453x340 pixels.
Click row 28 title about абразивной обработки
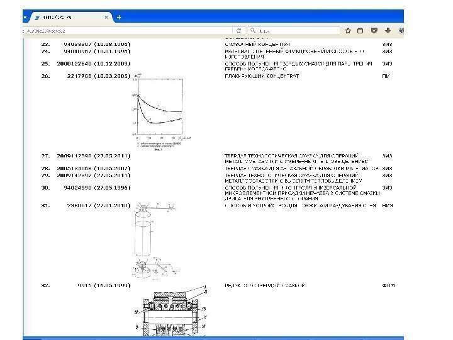pyautogui.click(x=301, y=168)
